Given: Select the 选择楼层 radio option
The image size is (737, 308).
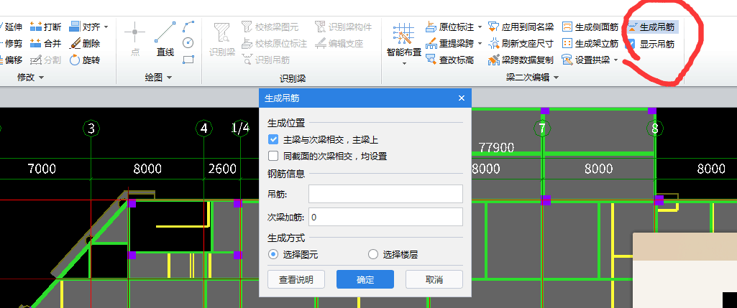Looking at the screenshot, I should (x=372, y=254).
